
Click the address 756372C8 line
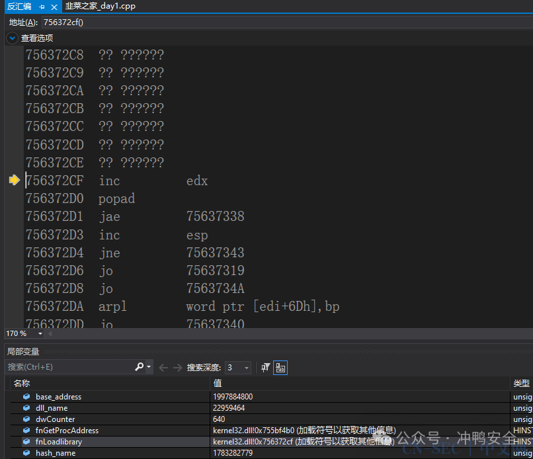[x=95, y=55]
